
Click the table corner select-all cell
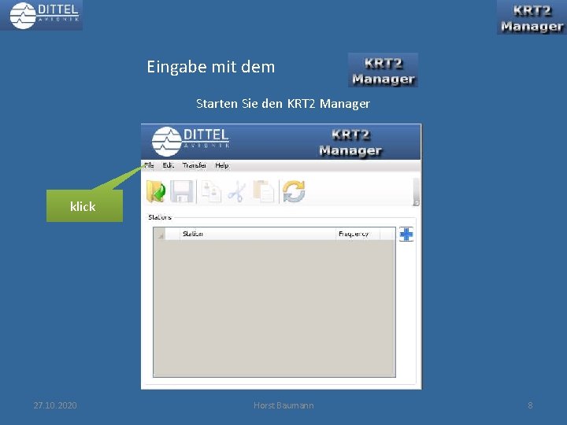click(x=159, y=234)
